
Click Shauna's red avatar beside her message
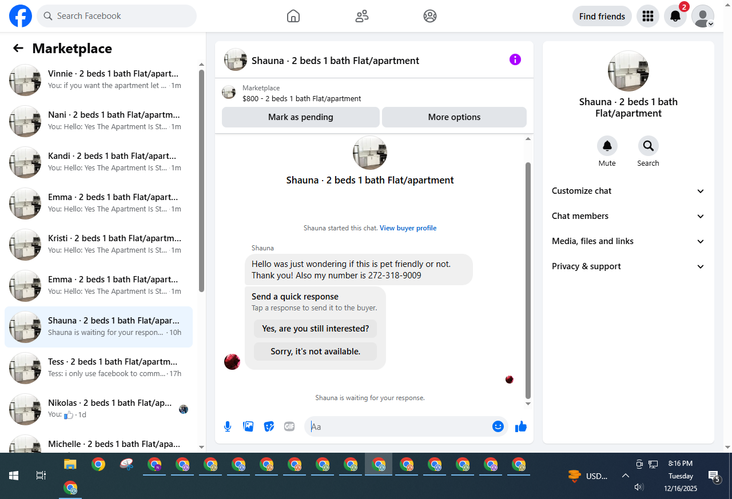[232, 362]
